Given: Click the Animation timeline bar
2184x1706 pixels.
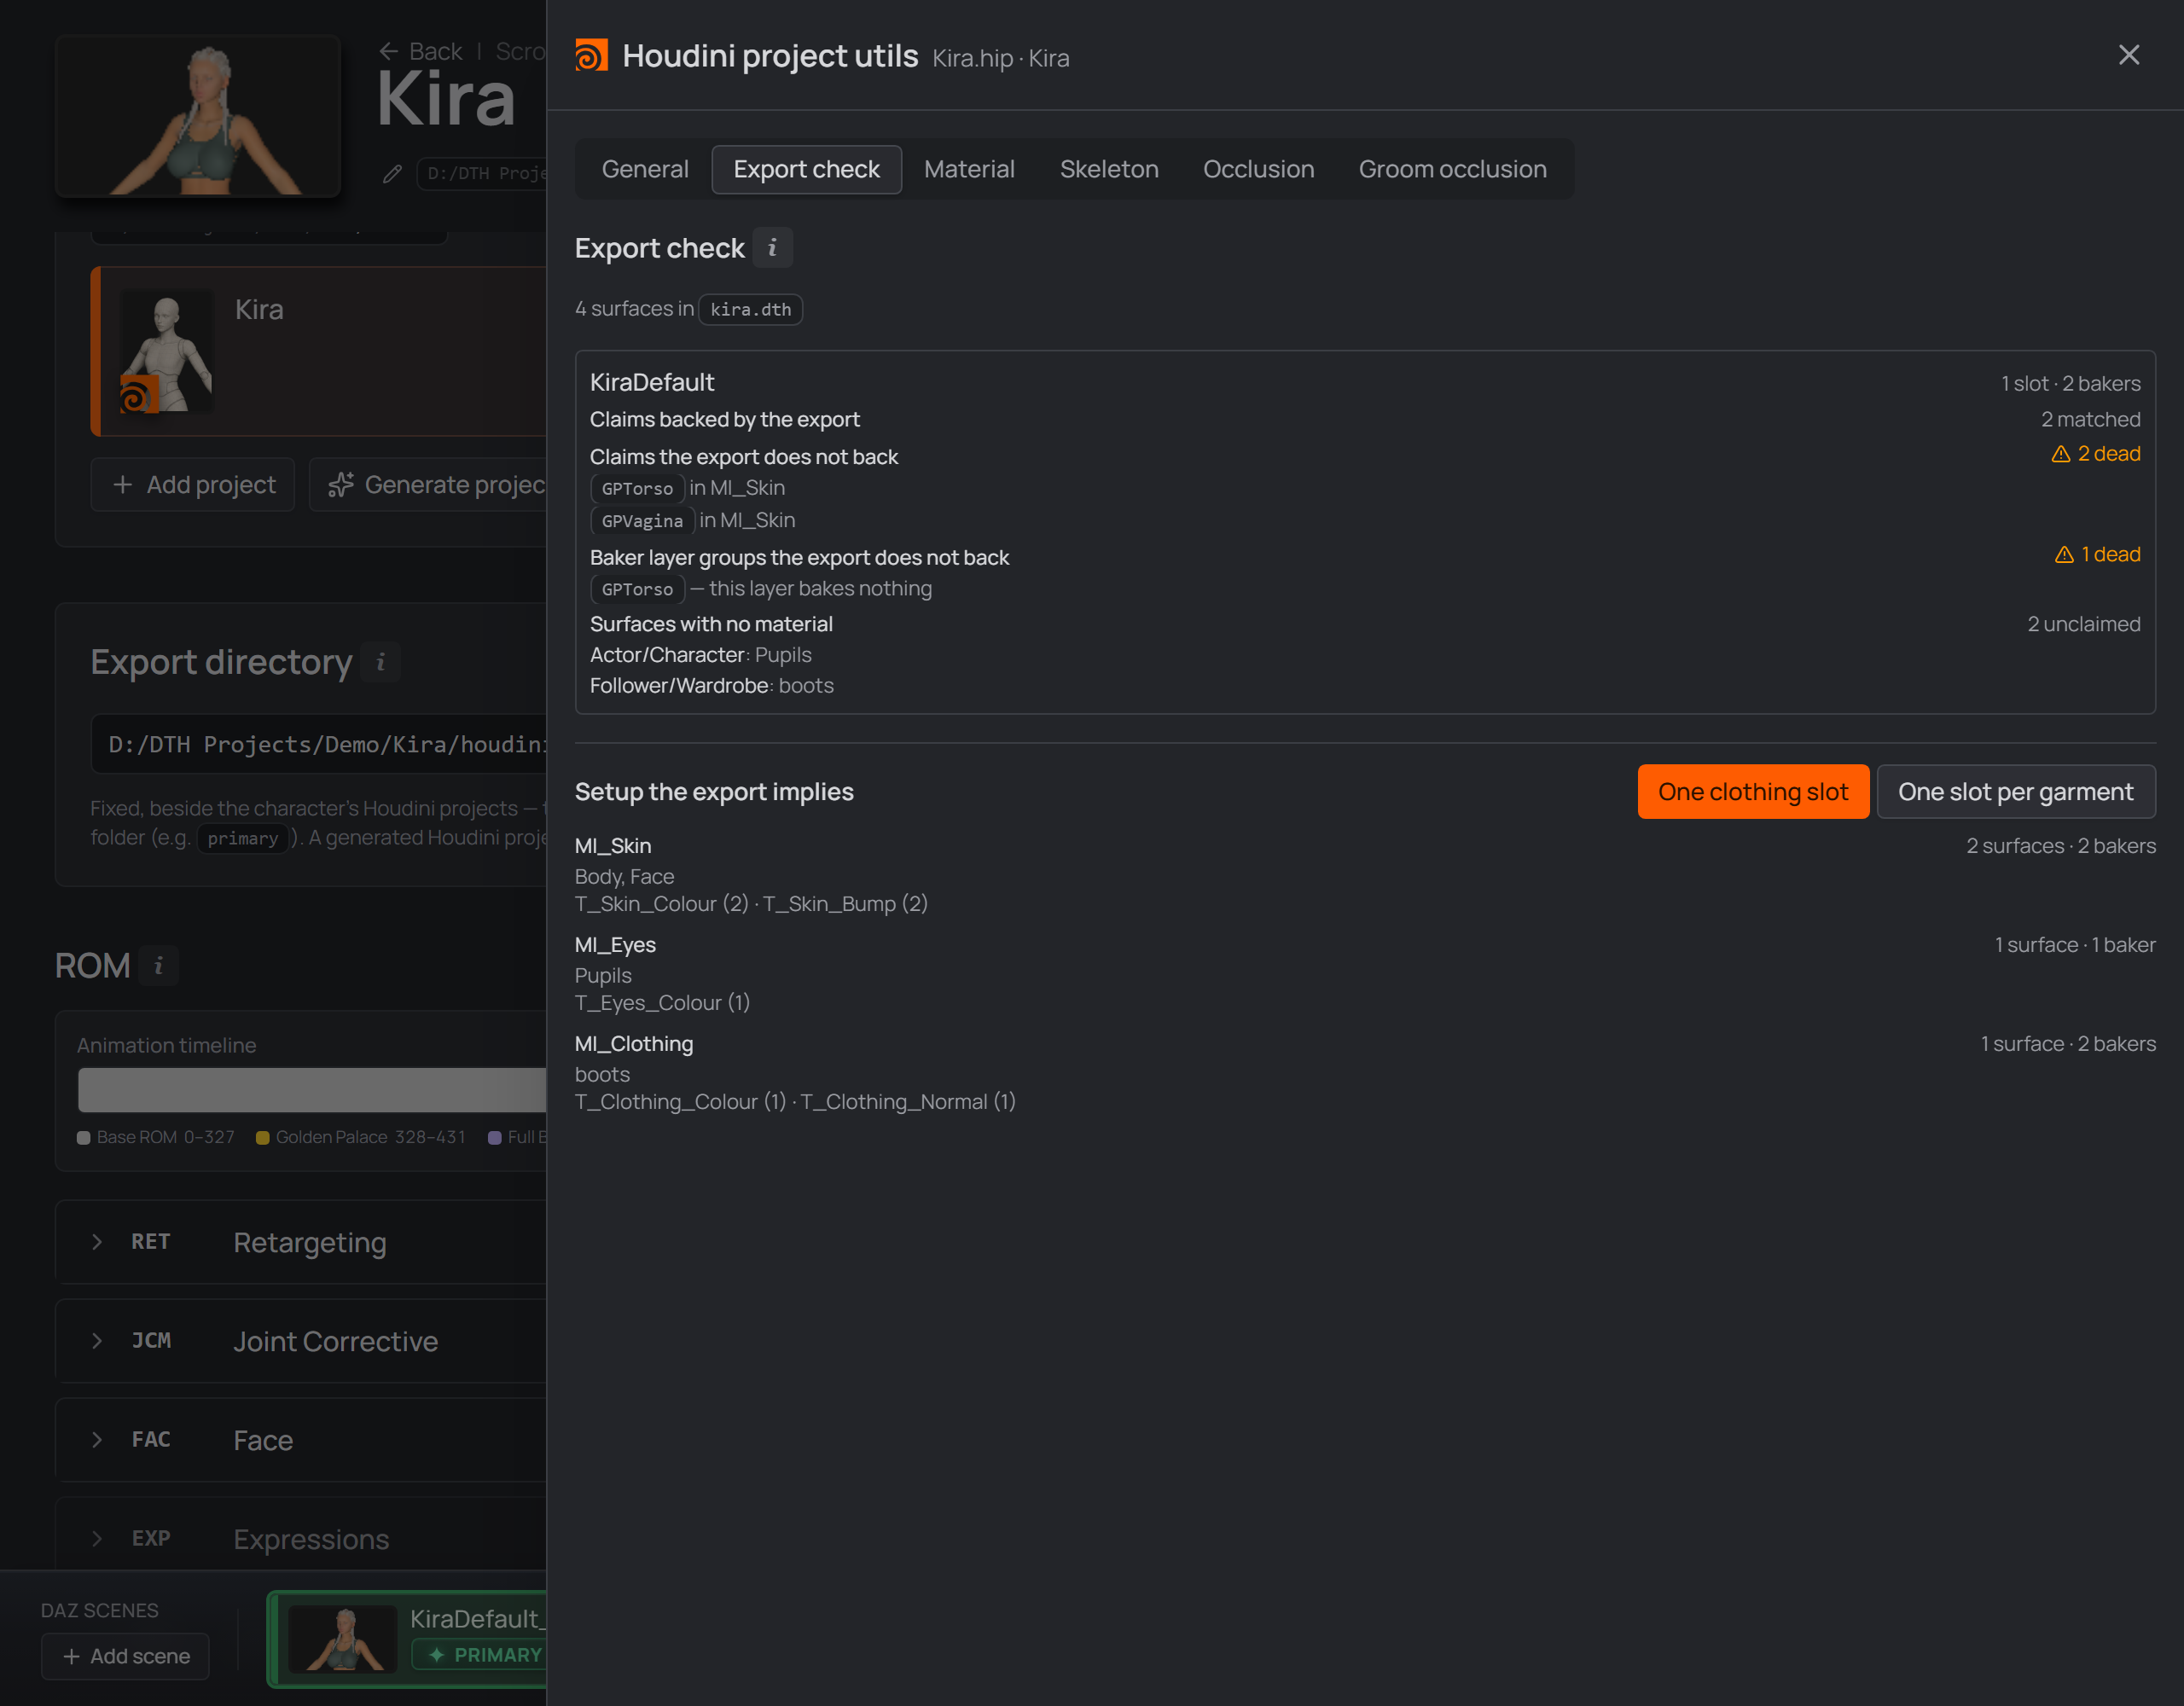Looking at the screenshot, I should (x=312, y=1090).
